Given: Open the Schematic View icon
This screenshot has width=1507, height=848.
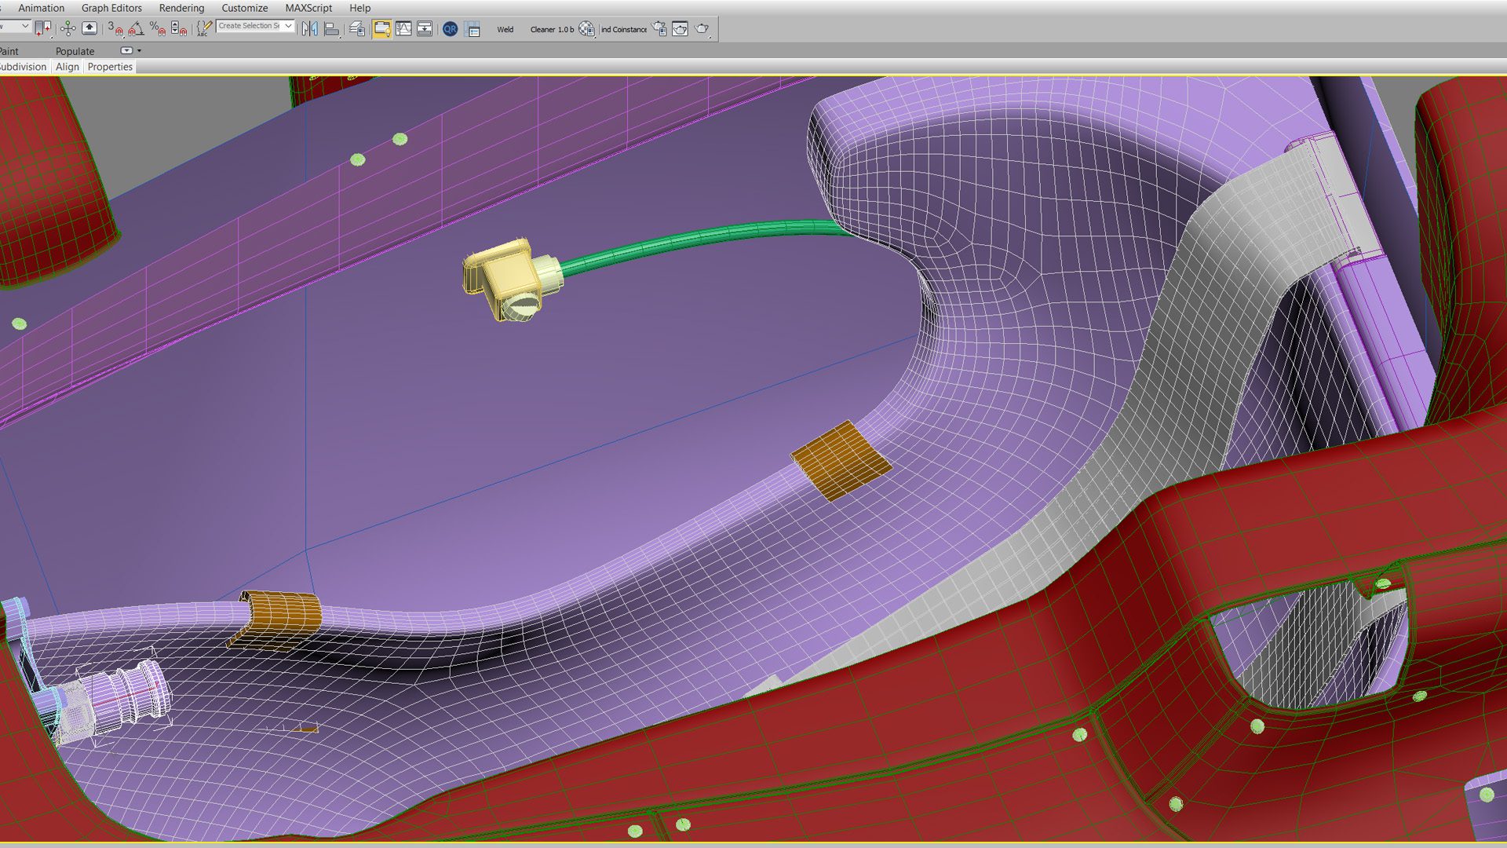Looking at the screenshot, I should (425, 28).
